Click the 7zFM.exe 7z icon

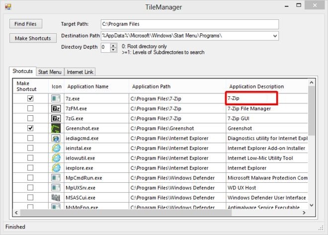click(56, 108)
